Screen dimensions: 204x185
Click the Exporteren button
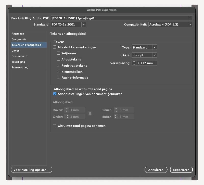(x=181, y=169)
